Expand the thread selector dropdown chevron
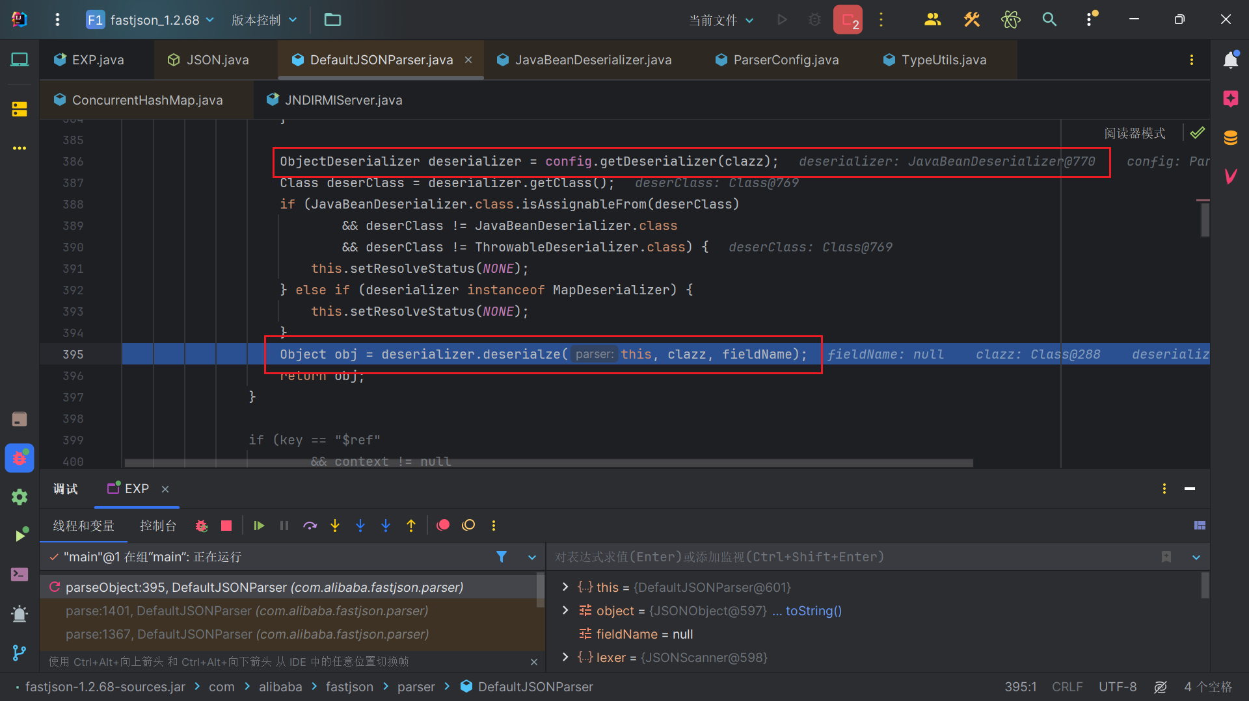 tap(532, 557)
